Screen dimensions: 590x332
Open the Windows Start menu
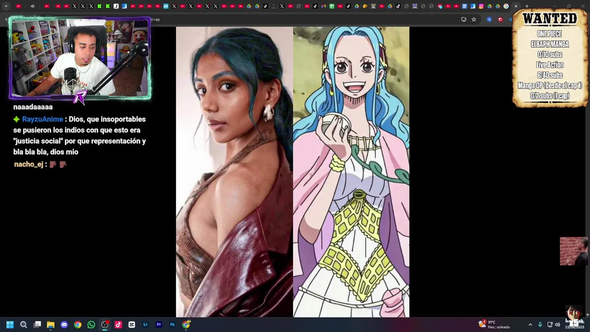pyautogui.click(x=10, y=325)
